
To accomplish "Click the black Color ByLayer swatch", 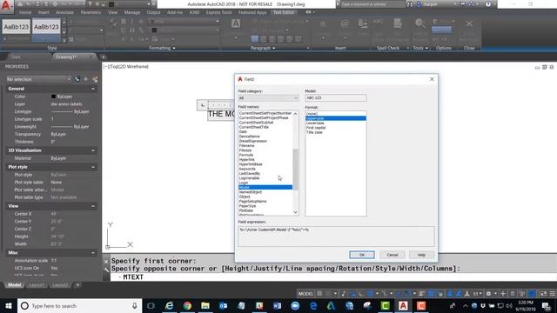I will click(53, 97).
